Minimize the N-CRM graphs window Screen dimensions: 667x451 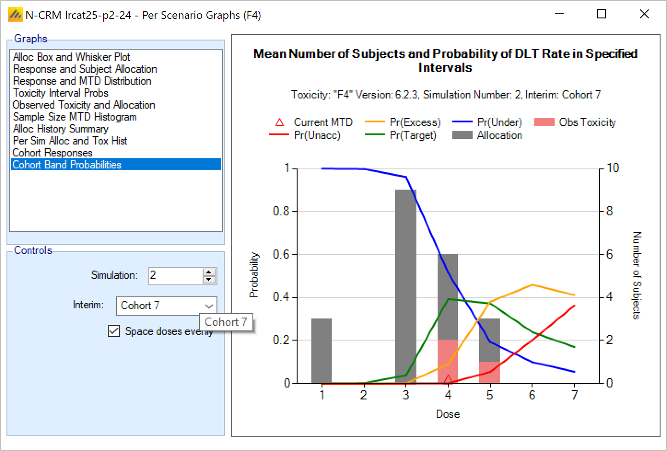pyautogui.click(x=560, y=14)
